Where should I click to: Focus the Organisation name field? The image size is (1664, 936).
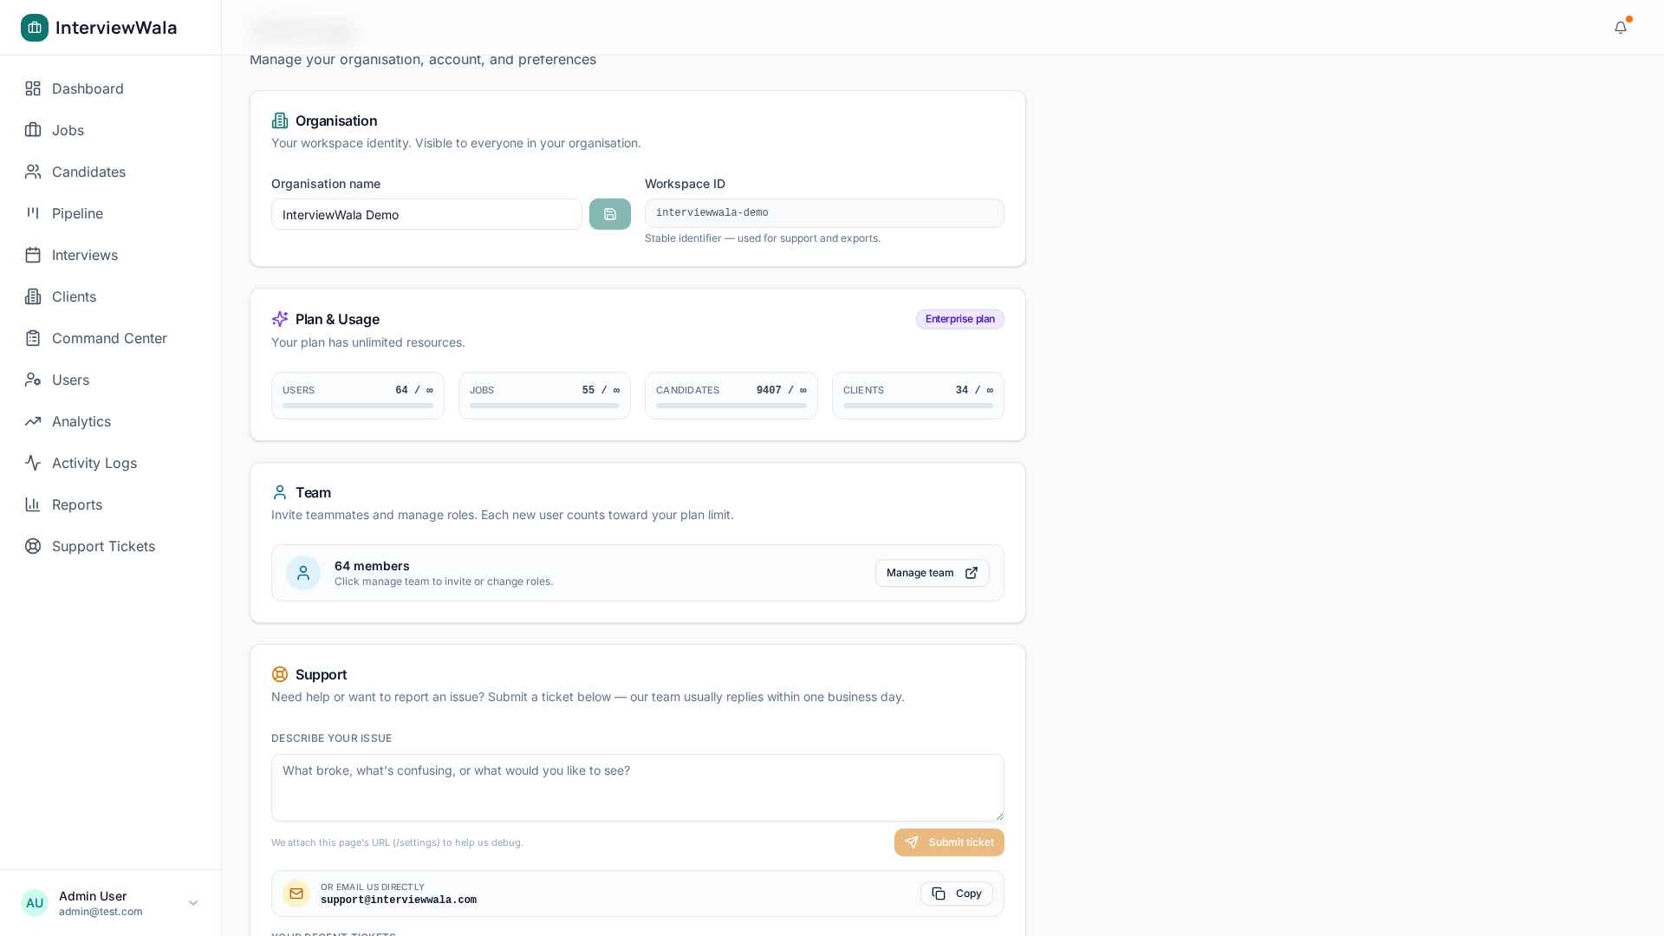(426, 214)
